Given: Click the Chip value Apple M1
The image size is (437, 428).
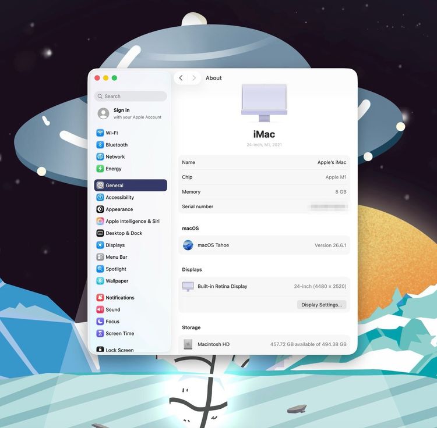Looking at the screenshot, I should 336,177.
